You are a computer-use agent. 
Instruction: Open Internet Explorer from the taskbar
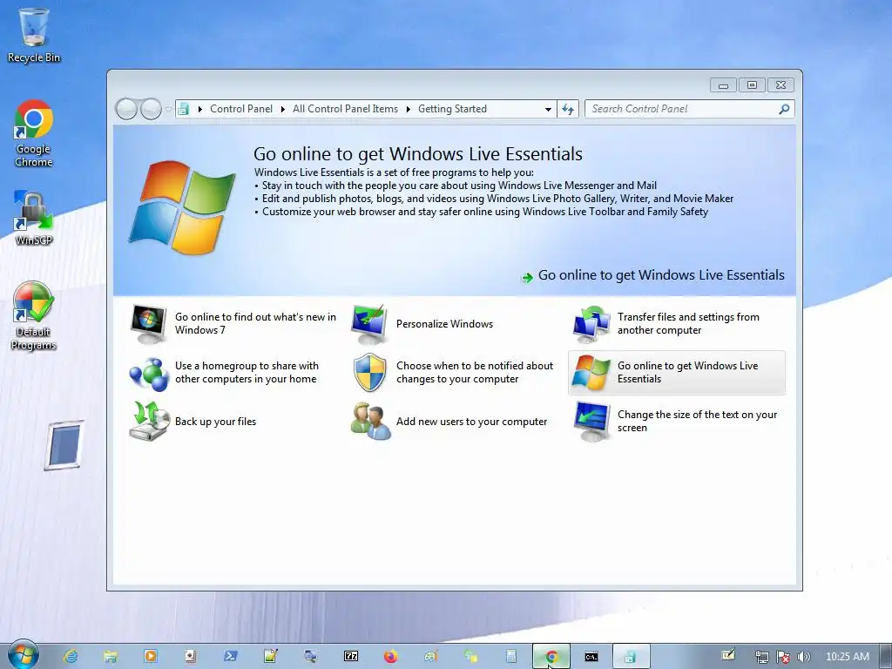click(71, 657)
